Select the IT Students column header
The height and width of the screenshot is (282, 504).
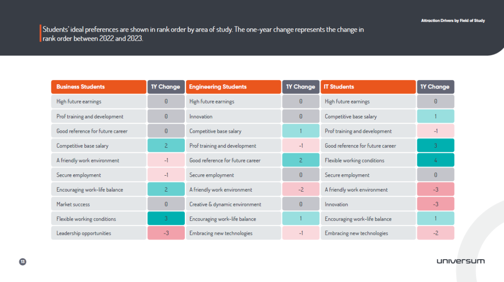(368, 87)
